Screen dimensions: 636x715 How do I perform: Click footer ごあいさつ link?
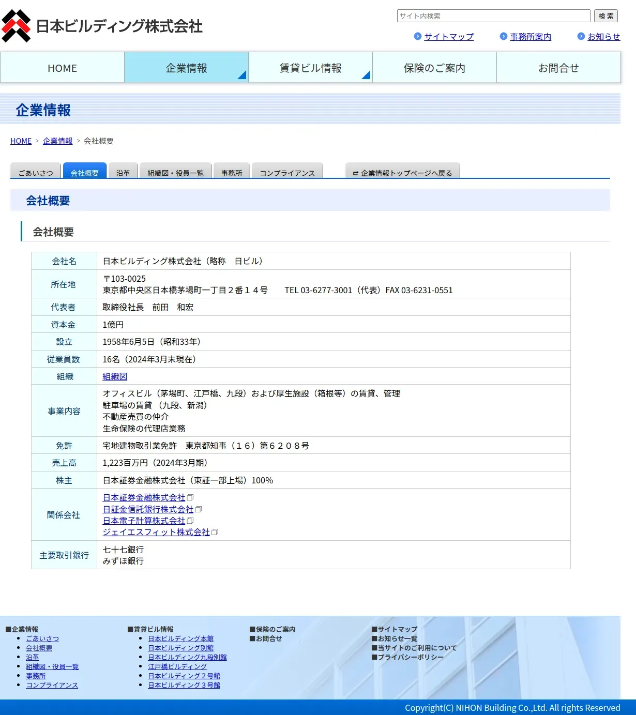42,638
